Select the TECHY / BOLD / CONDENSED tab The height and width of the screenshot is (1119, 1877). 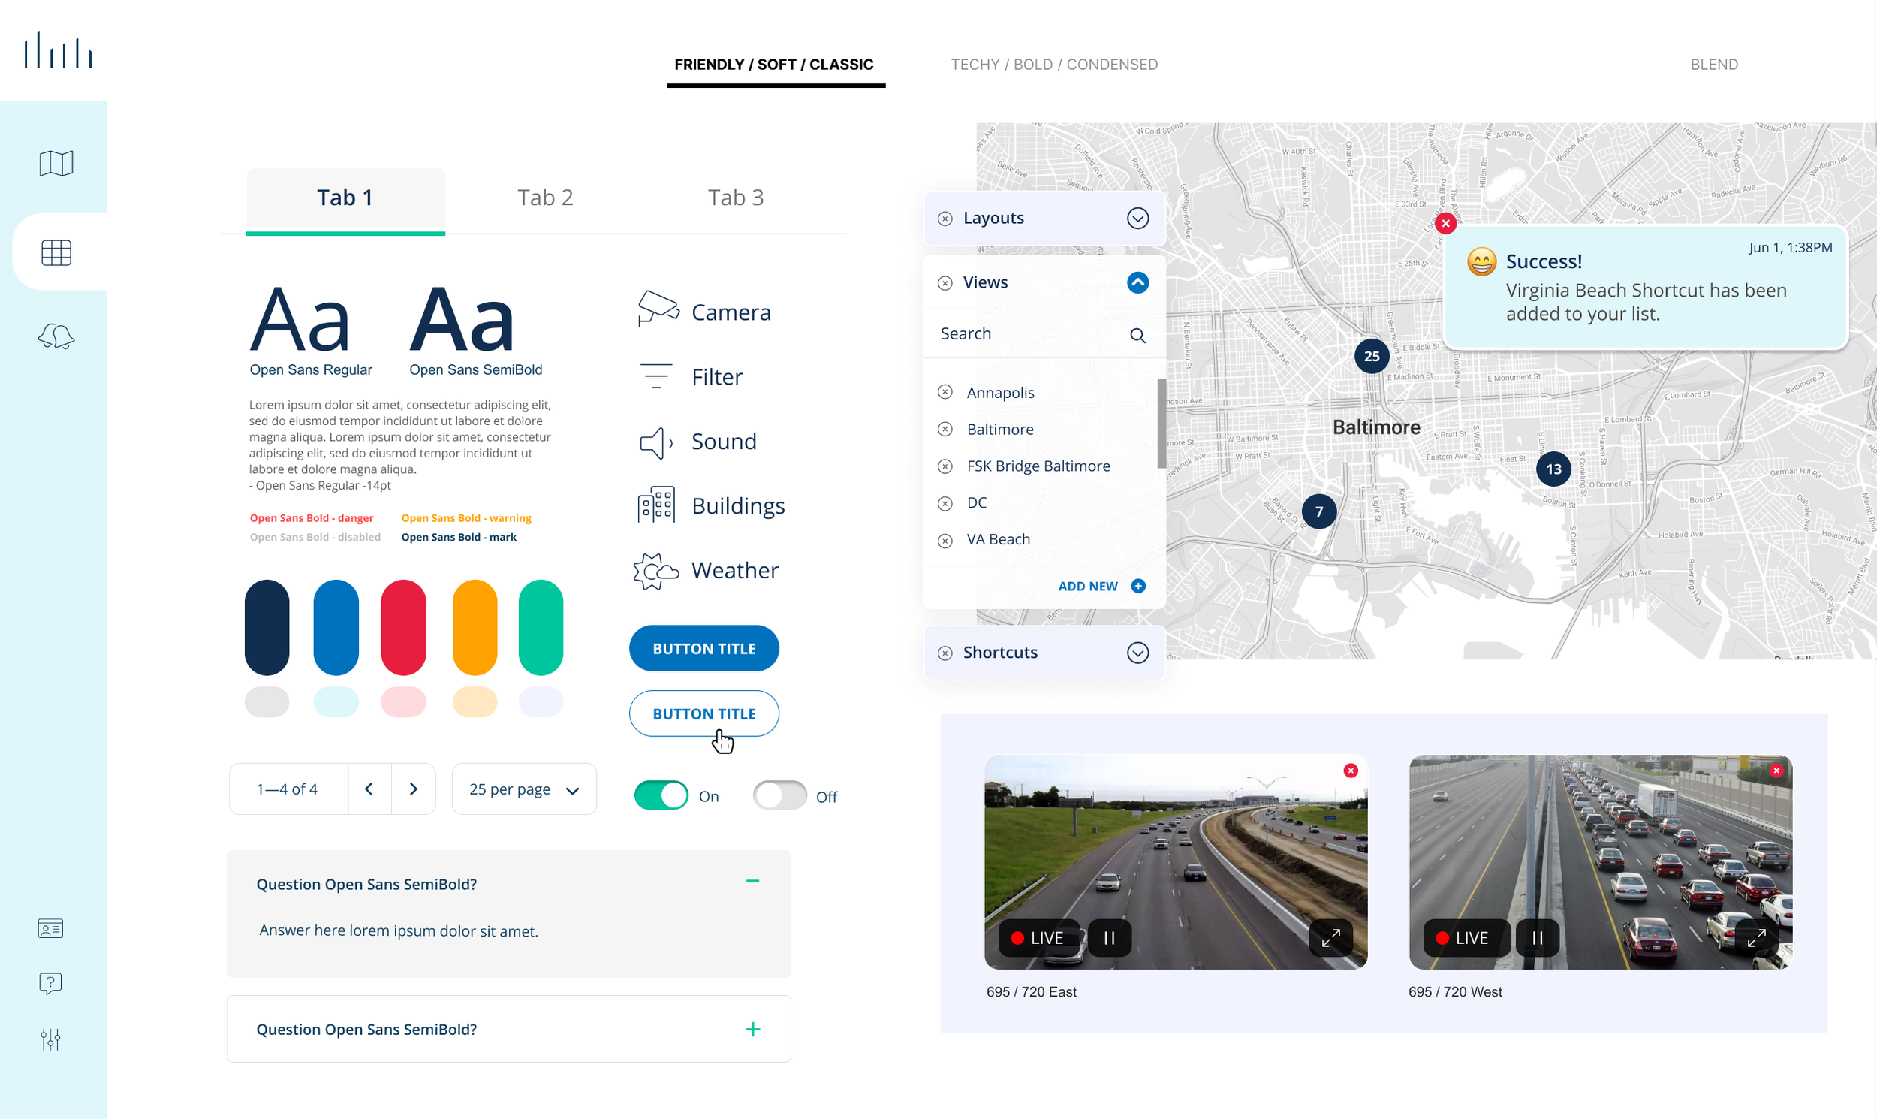pos(1054,65)
